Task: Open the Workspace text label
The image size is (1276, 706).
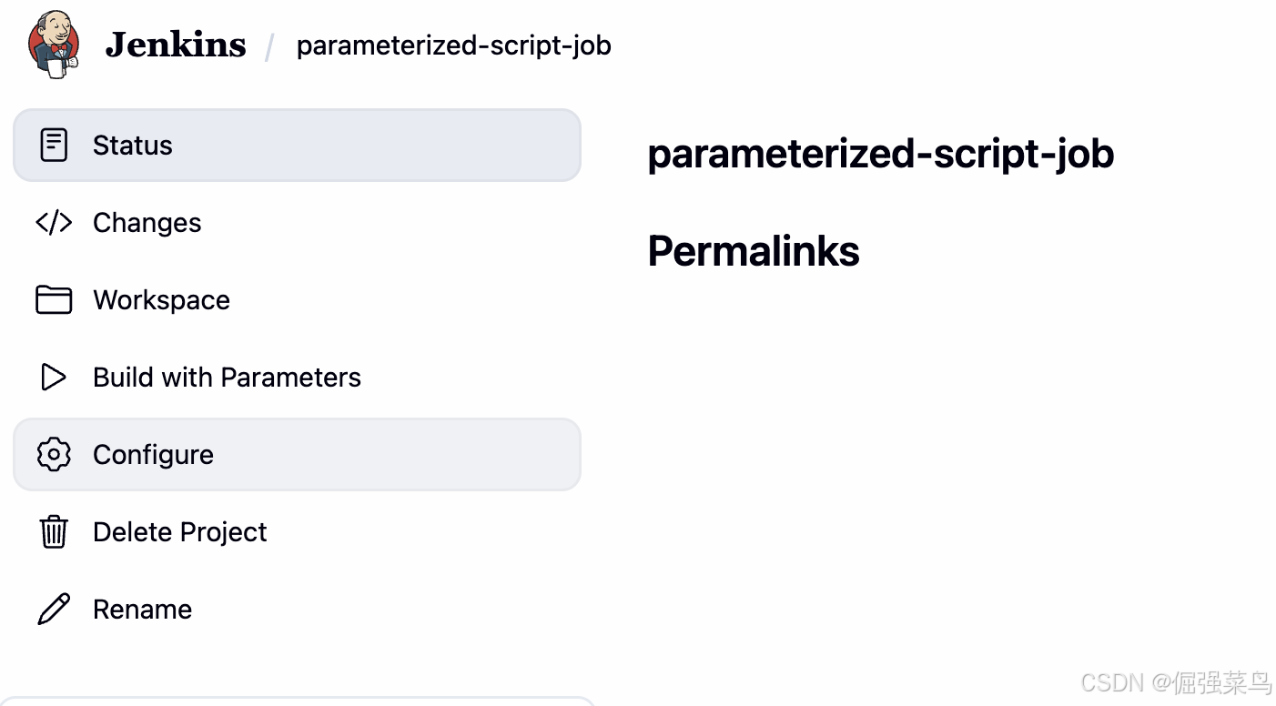Action: [161, 300]
